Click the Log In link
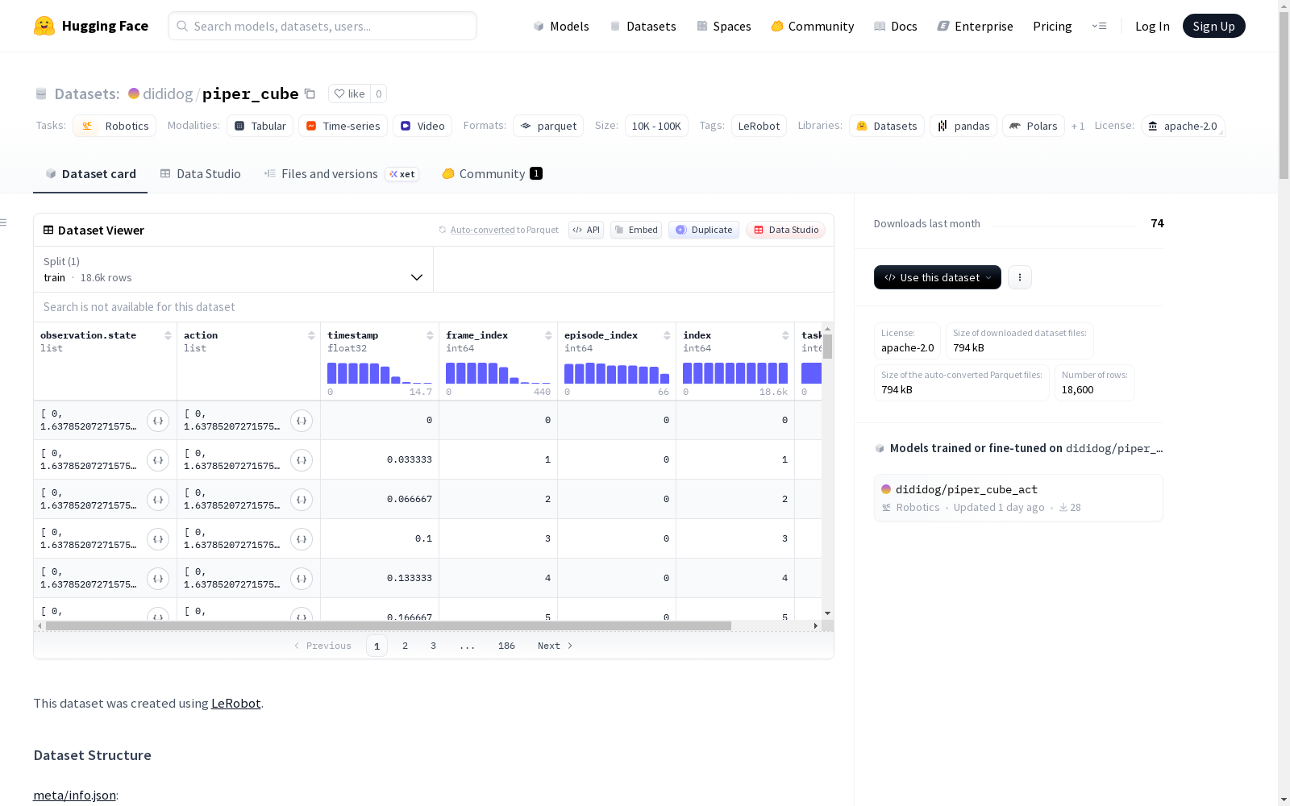1290x806 pixels. tap(1152, 26)
